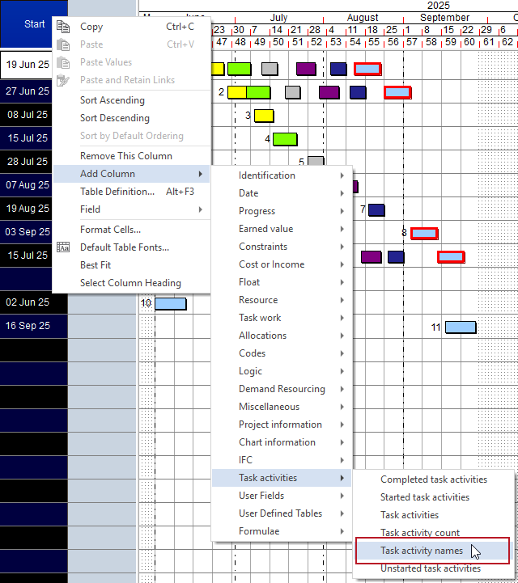Select Task activity names option
518x583 pixels.
432,551
